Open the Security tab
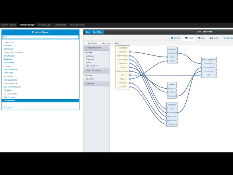233x175 pixels. 214,38
